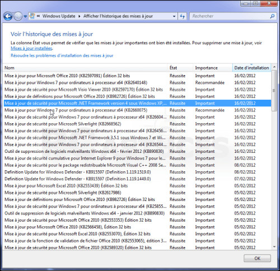The height and width of the screenshot is (271, 280).
Task: Click 'Recommandée' in the KB2660075 row
Action: tap(210, 110)
